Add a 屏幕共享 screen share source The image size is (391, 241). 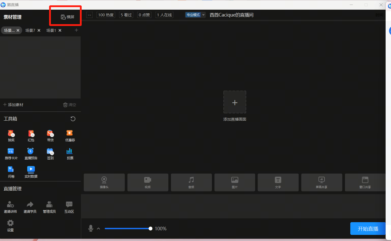(322, 182)
